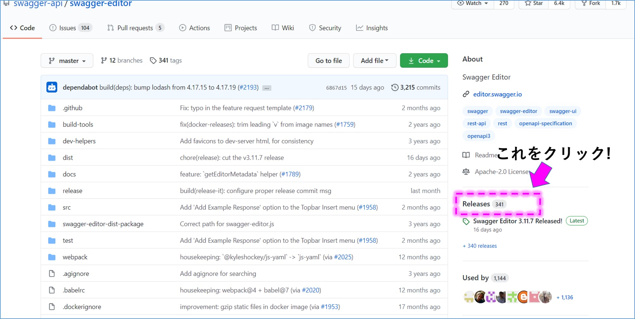Open the 270 watchers count
Viewport: 635px width, 319px height.
pos(504,4)
